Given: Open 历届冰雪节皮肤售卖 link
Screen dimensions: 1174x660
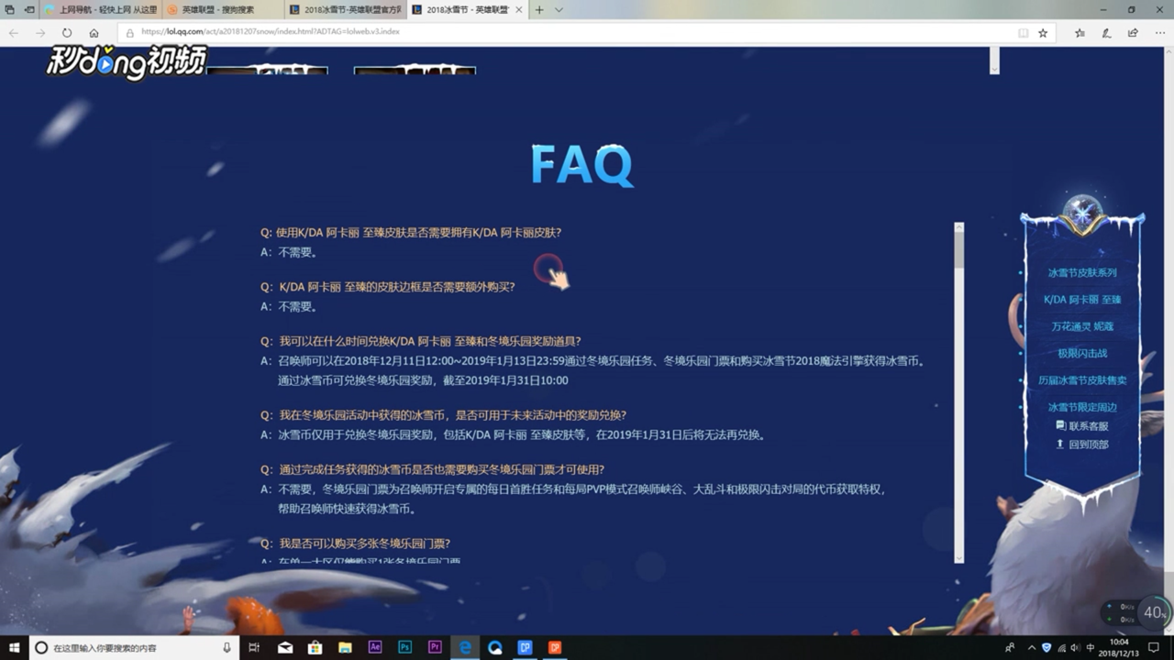Looking at the screenshot, I should click(1082, 379).
